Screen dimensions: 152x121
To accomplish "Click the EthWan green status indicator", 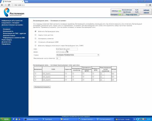I will [x=120, y=11].
